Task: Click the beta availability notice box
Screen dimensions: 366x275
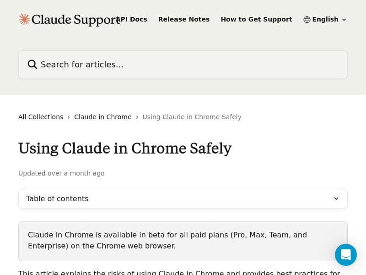Action: click(183, 241)
